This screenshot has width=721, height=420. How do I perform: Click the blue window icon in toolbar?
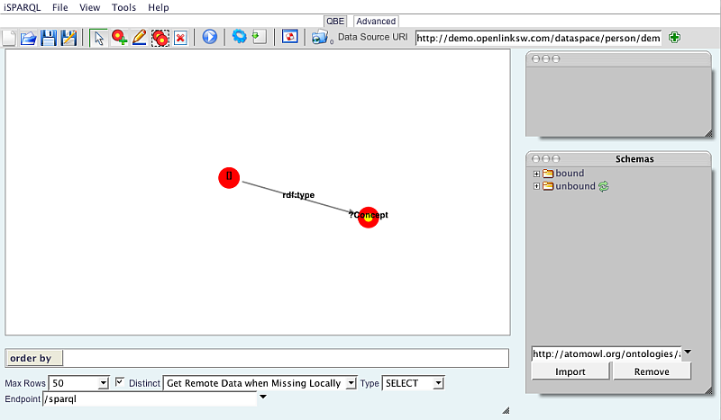(x=289, y=36)
